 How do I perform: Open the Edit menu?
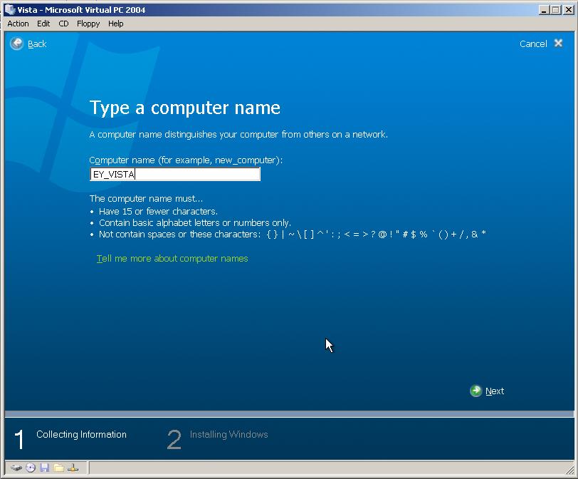click(43, 24)
